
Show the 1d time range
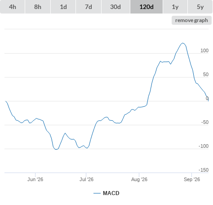pyautogui.click(x=63, y=7)
